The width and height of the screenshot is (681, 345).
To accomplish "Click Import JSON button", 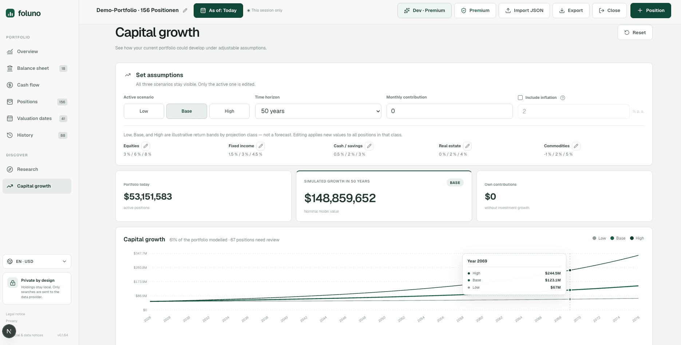I will pyautogui.click(x=524, y=11).
